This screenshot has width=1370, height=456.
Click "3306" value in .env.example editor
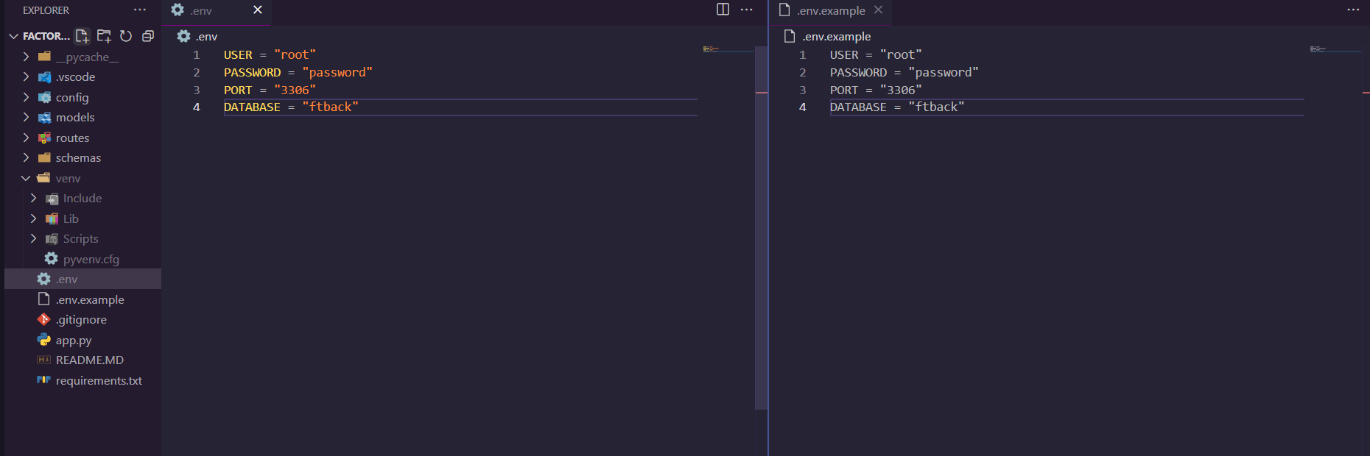[901, 90]
